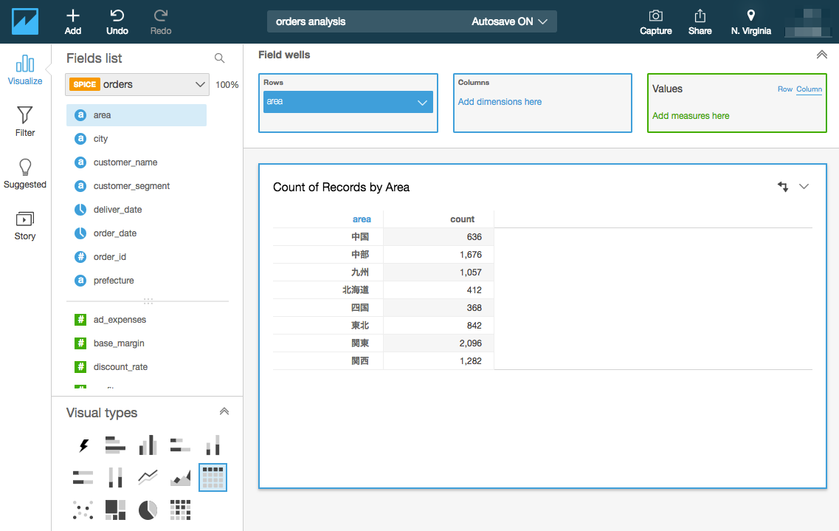The image size is (839, 531).
Task: Collapse the Visual types panel
Action: (224, 411)
